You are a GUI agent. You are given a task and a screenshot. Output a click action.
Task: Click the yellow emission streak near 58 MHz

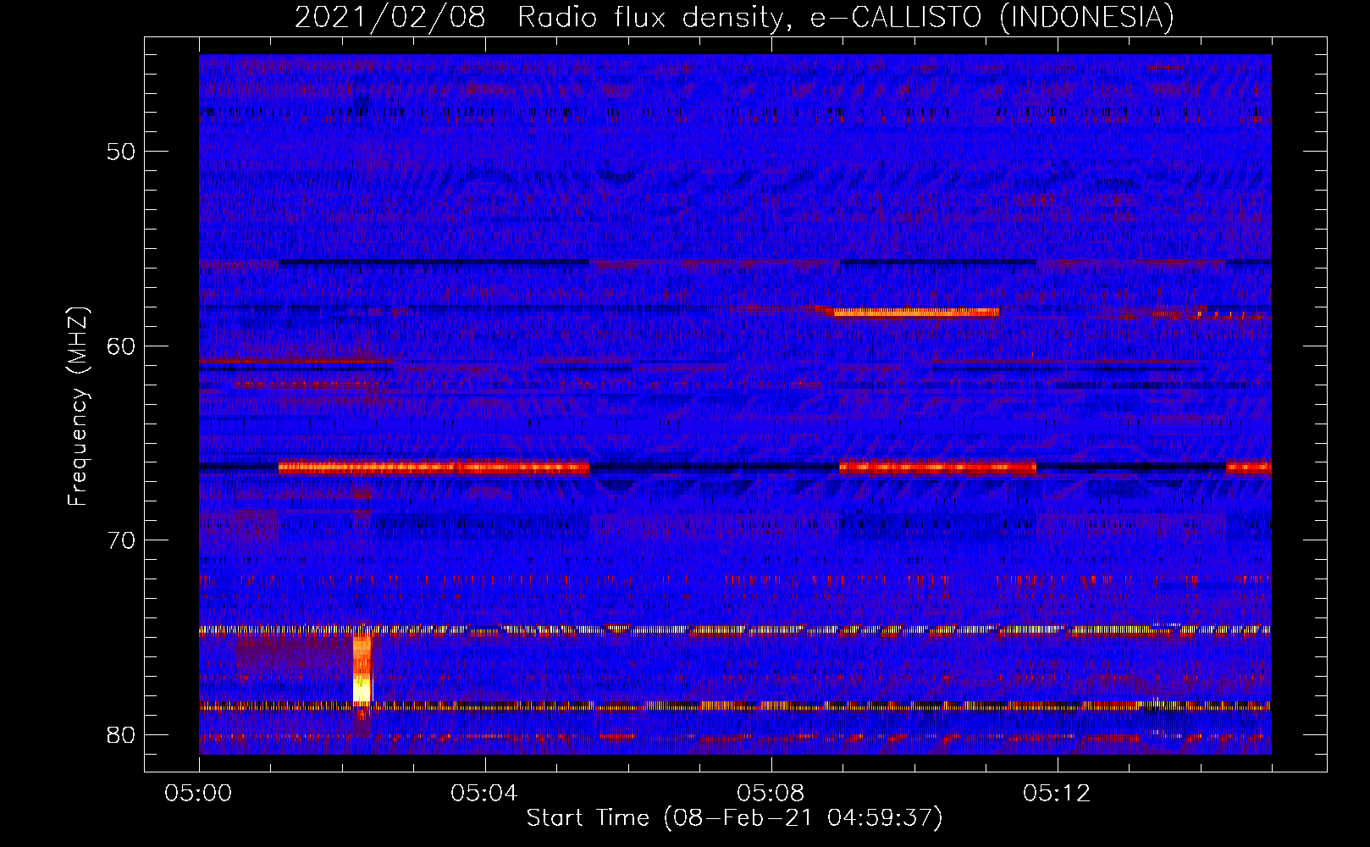(916, 313)
